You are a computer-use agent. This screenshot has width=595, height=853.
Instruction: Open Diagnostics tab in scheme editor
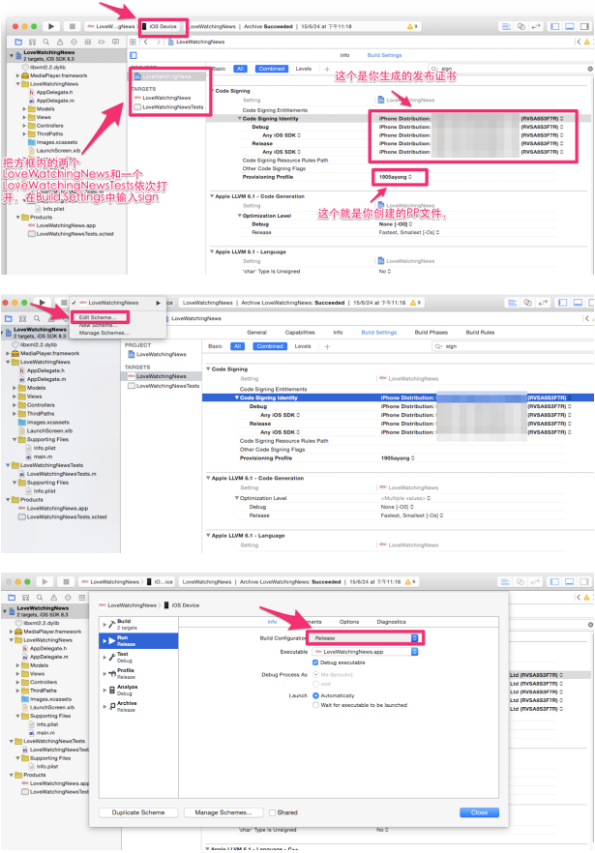pyautogui.click(x=391, y=621)
